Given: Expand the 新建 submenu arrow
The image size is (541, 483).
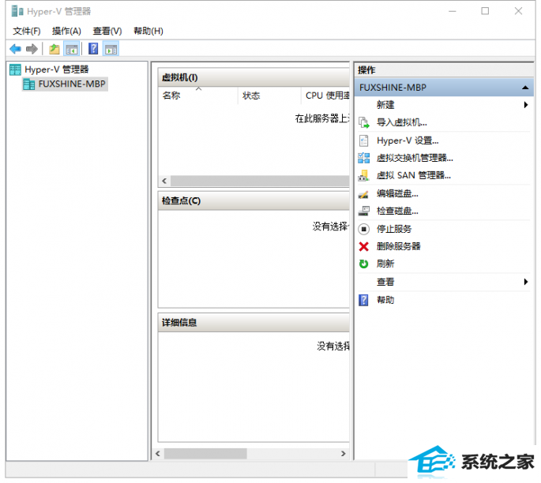Looking at the screenshot, I should point(526,105).
